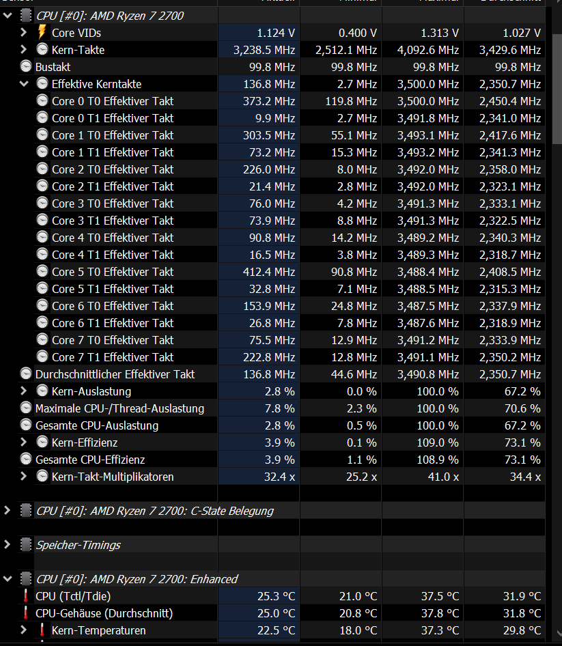
Task: Collapse the AMD Ryzen 7 2700: Enhanced section
Action: coord(8,579)
